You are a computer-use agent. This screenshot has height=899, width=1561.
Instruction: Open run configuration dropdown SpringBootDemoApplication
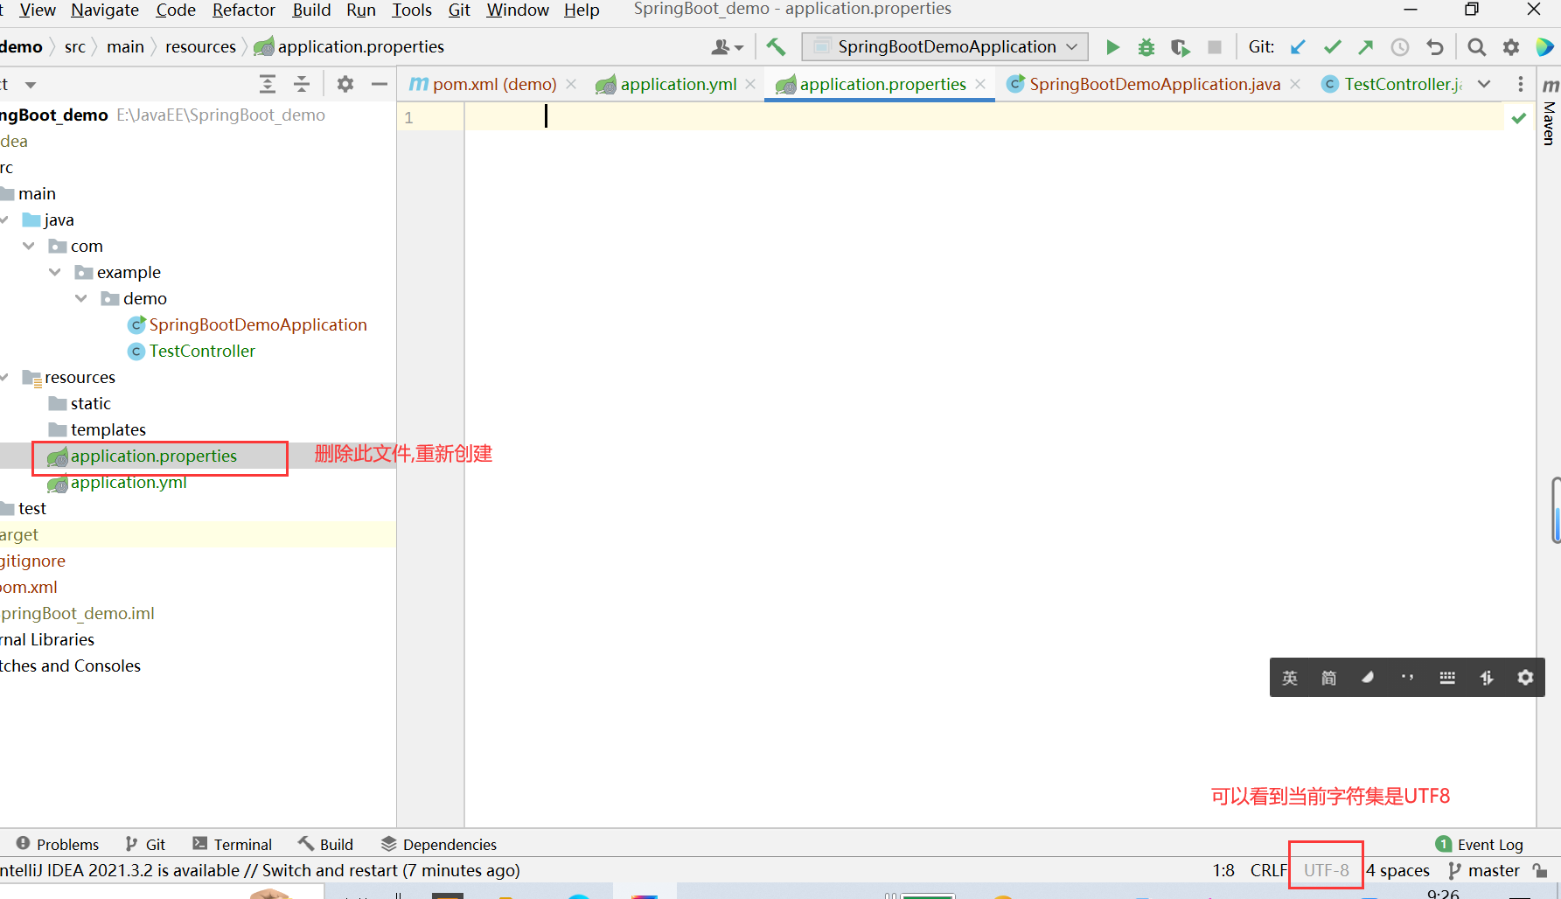945,47
